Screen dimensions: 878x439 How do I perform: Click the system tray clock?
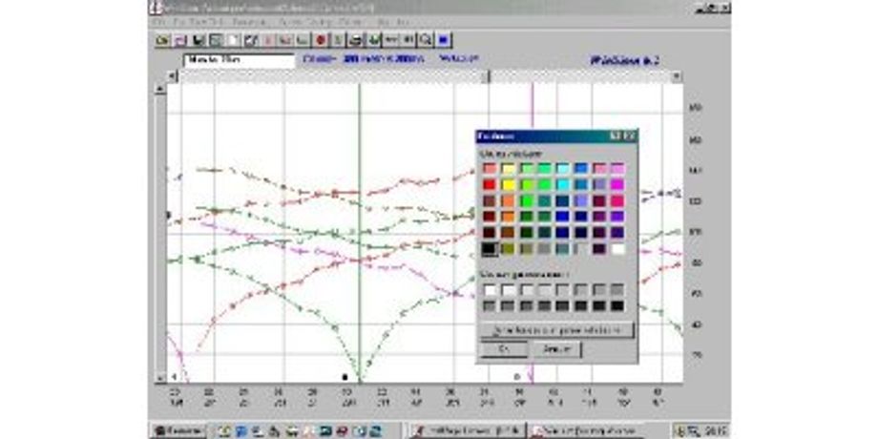coord(716,431)
